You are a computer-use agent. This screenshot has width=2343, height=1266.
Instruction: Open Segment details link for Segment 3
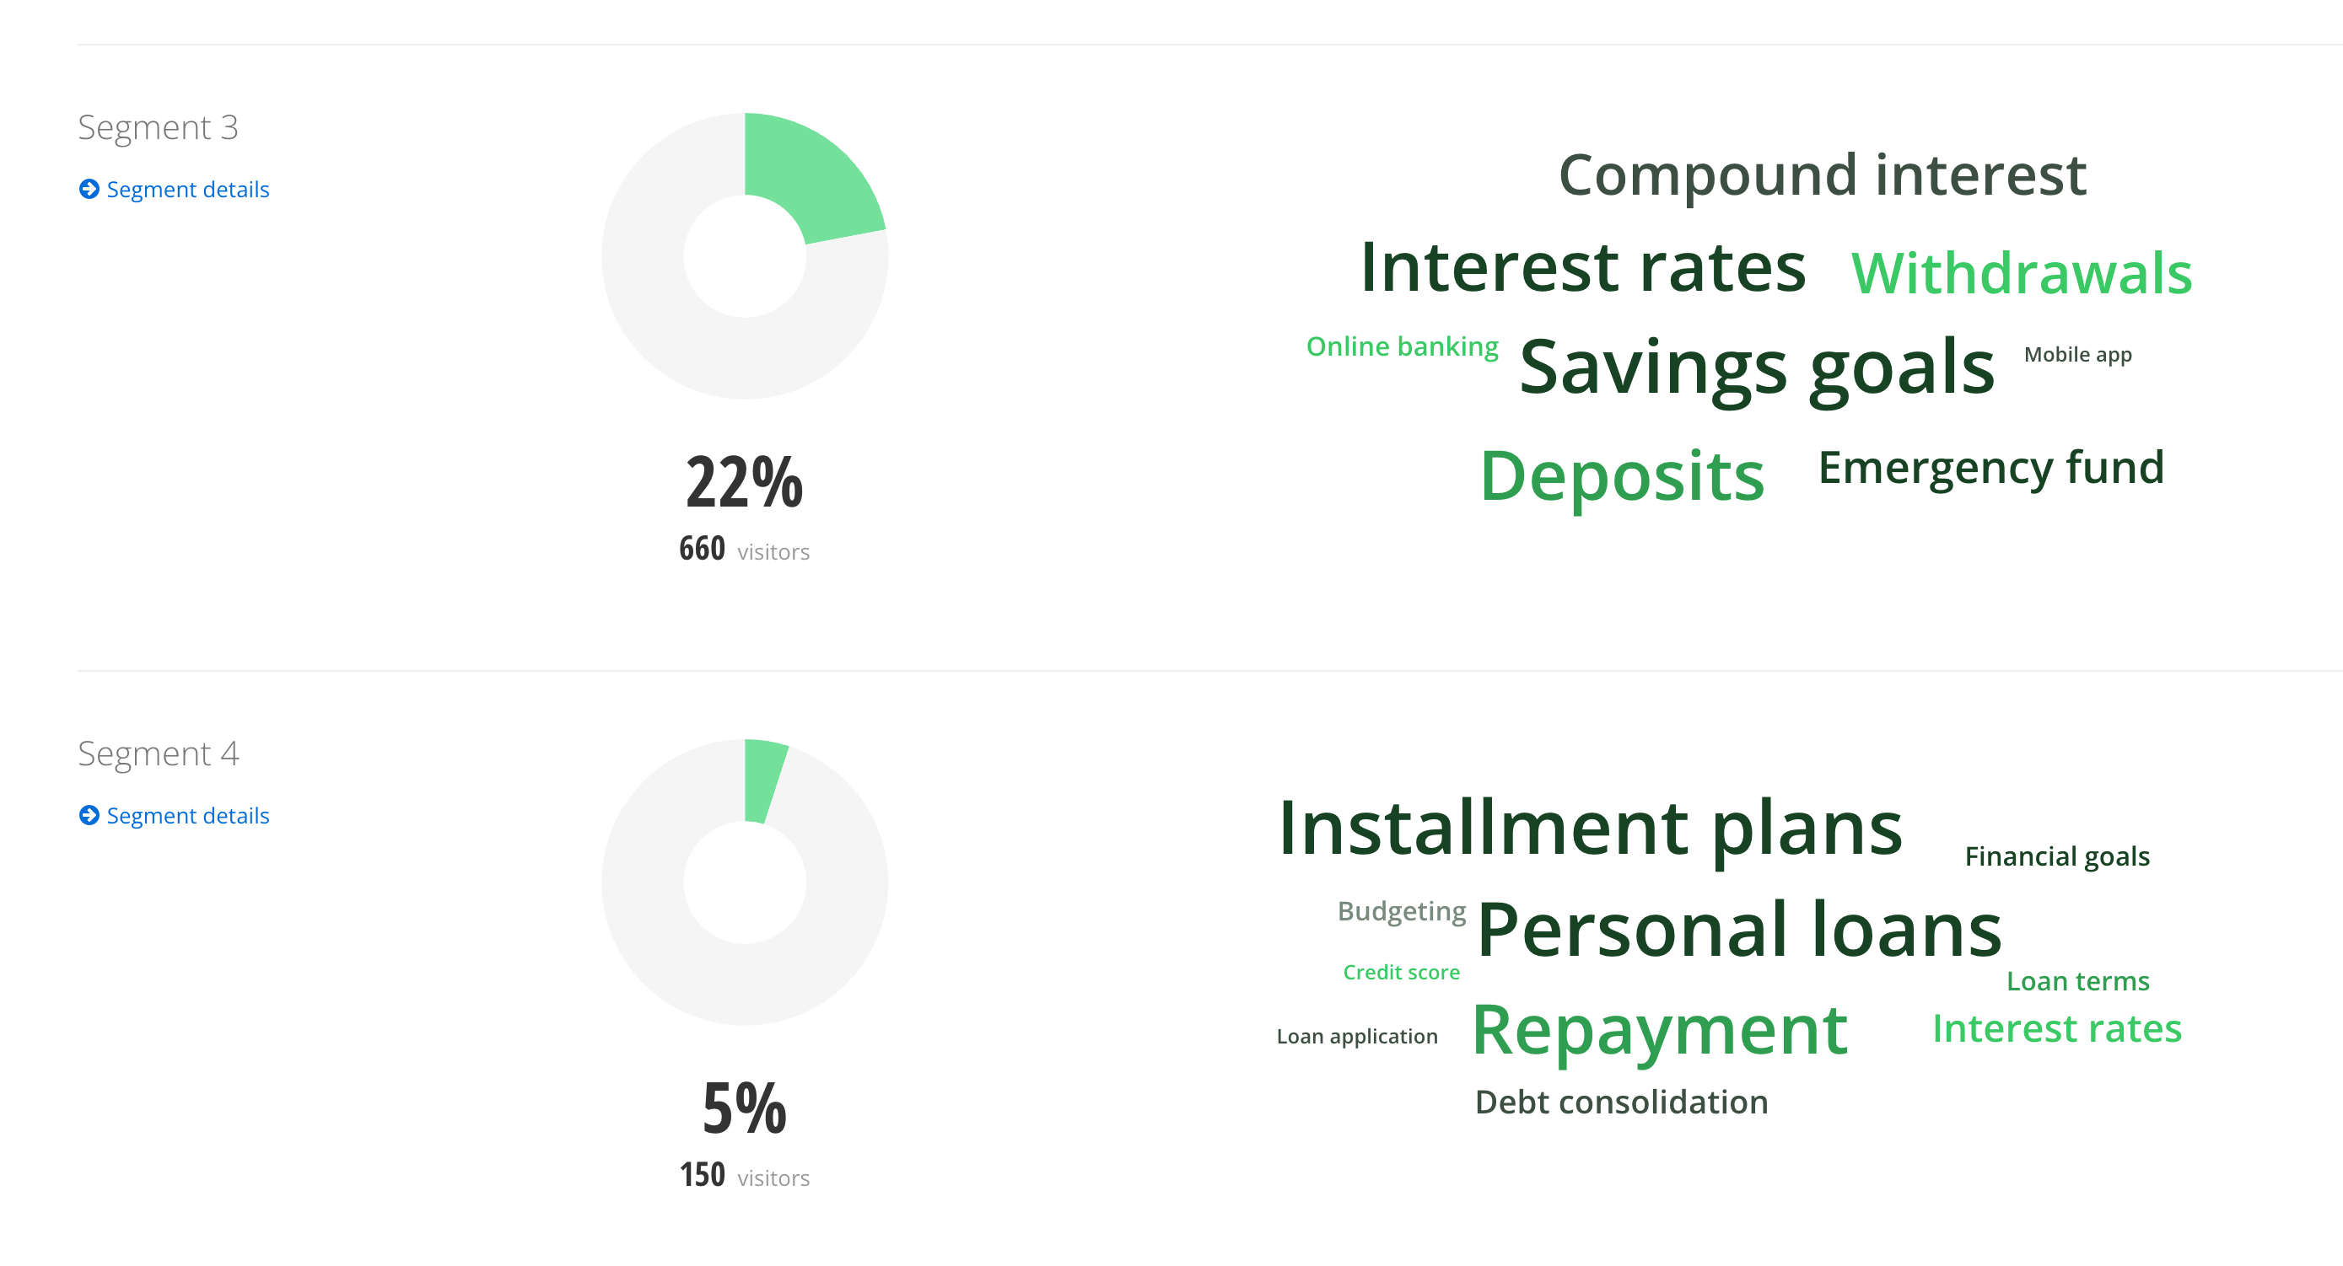(187, 189)
